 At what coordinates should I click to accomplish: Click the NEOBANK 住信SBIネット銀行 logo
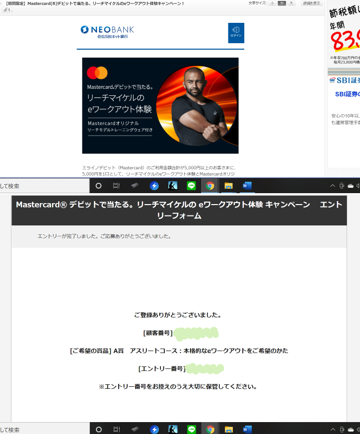click(x=107, y=32)
